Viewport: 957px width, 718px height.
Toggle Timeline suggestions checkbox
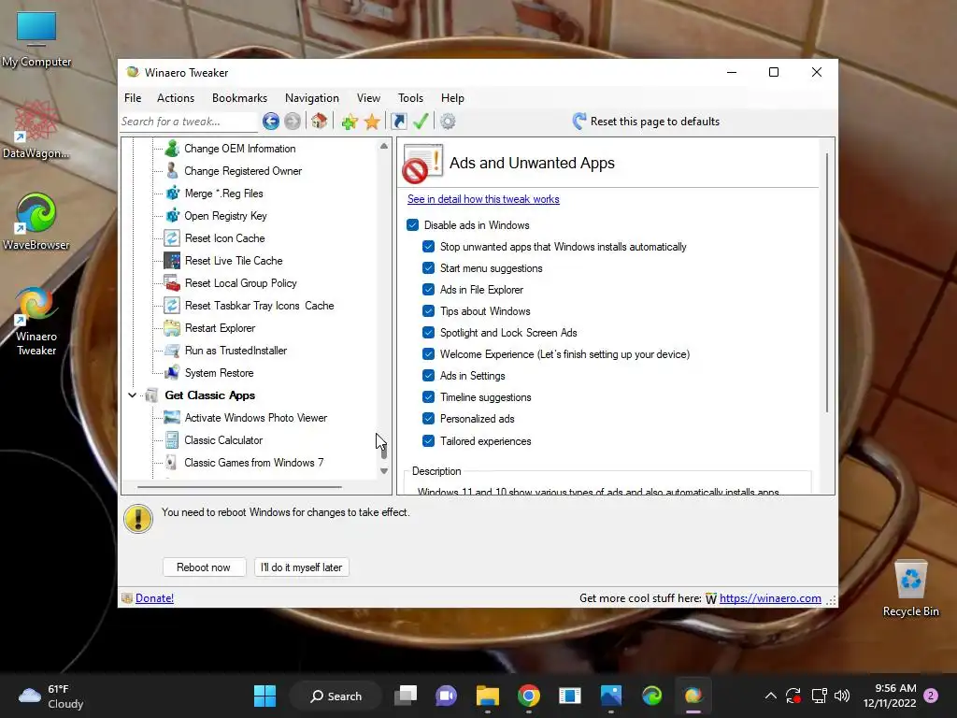(428, 396)
